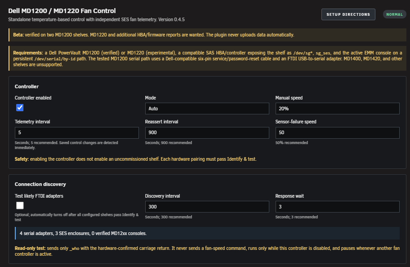Edit the Telemetry interval field

point(76,133)
